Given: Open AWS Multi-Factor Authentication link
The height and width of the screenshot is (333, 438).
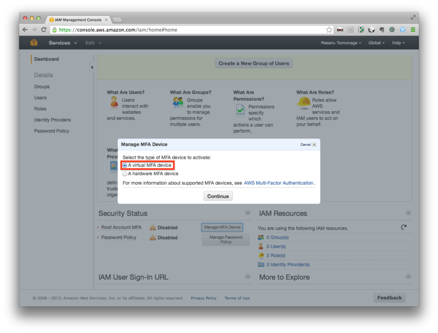Looking at the screenshot, I should tap(279, 183).
